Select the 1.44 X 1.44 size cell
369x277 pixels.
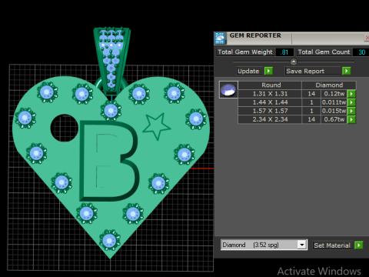(x=270, y=102)
